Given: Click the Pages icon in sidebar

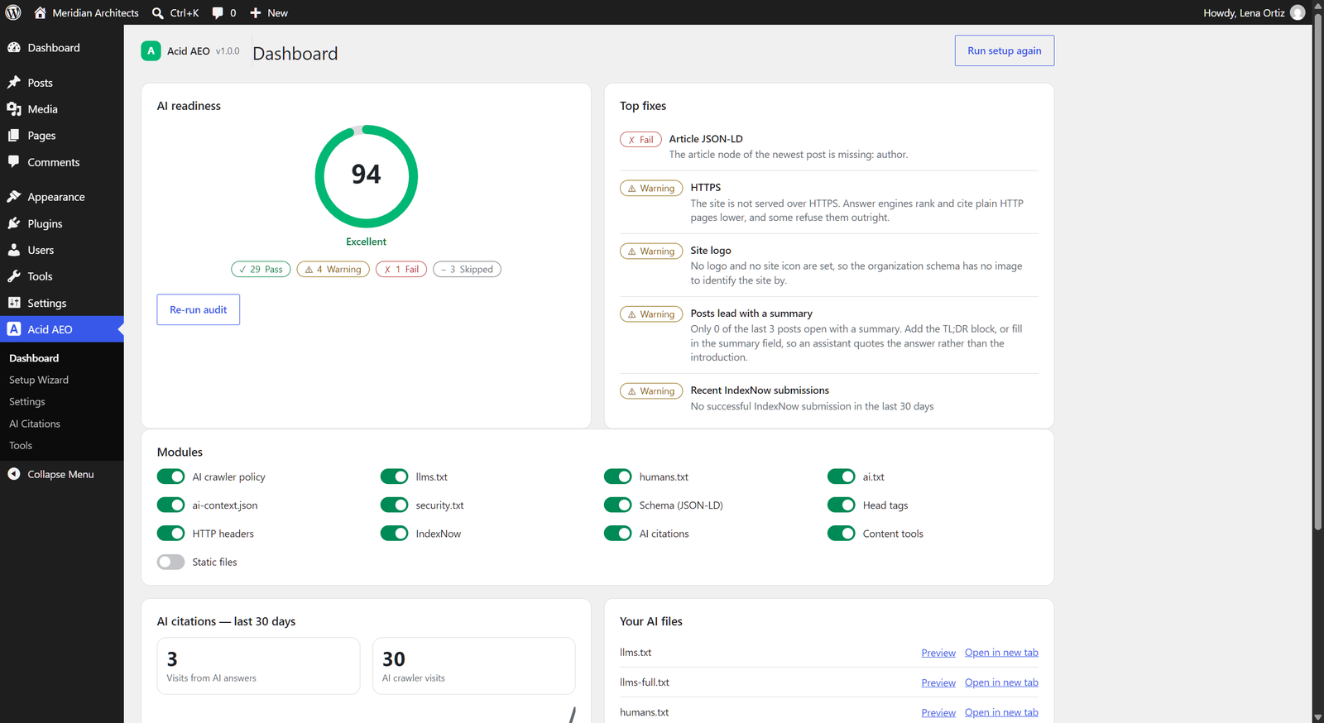Looking at the screenshot, I should pyautogui.click(x=14, y=136).
